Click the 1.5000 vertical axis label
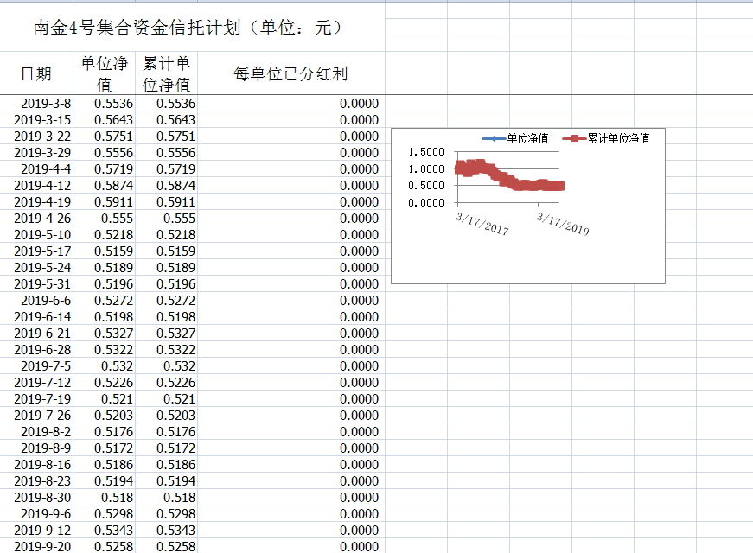 (426, 152)
